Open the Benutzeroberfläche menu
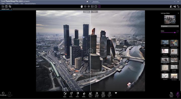 click(30, 4)
